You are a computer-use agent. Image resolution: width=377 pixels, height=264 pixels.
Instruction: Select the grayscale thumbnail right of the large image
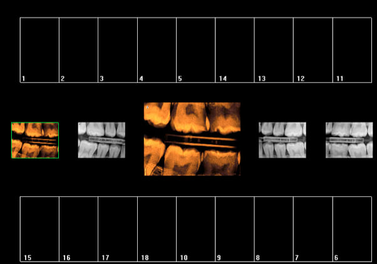(282, 140)
